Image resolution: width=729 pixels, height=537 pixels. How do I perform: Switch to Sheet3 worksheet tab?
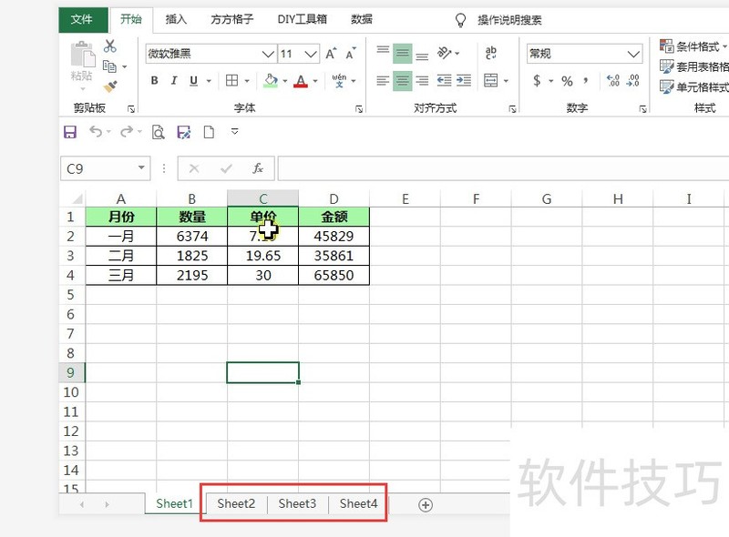point(298,504)
